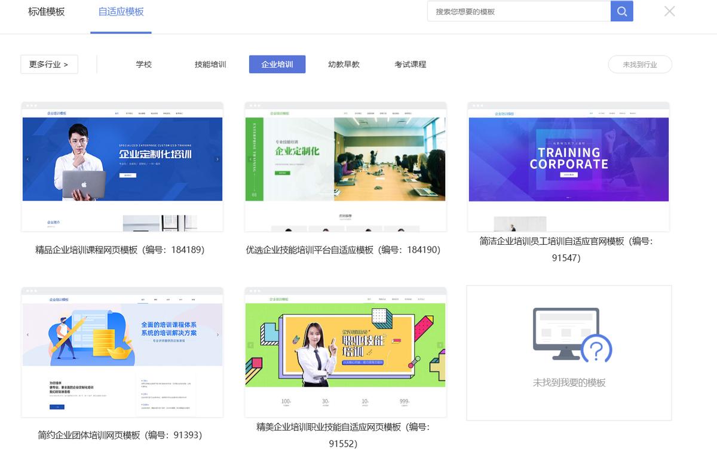Click the 未找到行业 button
This screenshot has height=455, width=717.
point(639,64)
